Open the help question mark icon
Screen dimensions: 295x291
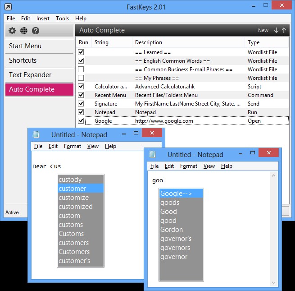coord(36,31)
